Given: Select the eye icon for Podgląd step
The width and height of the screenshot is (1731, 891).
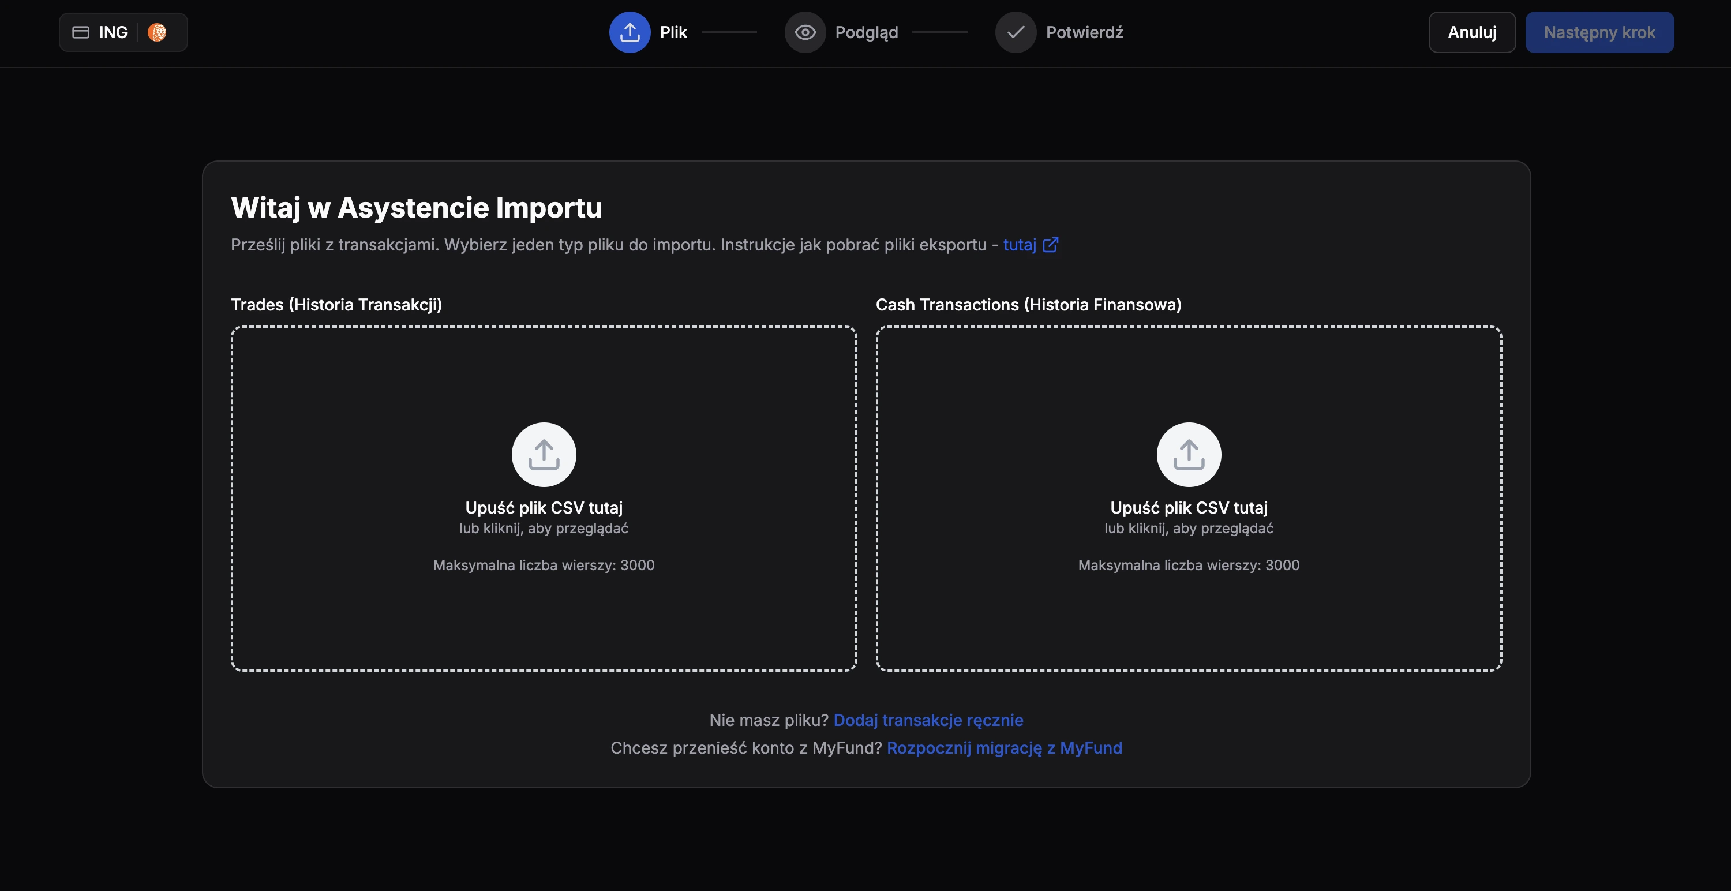Looking at the screenshot, I should tap(804, 32).
